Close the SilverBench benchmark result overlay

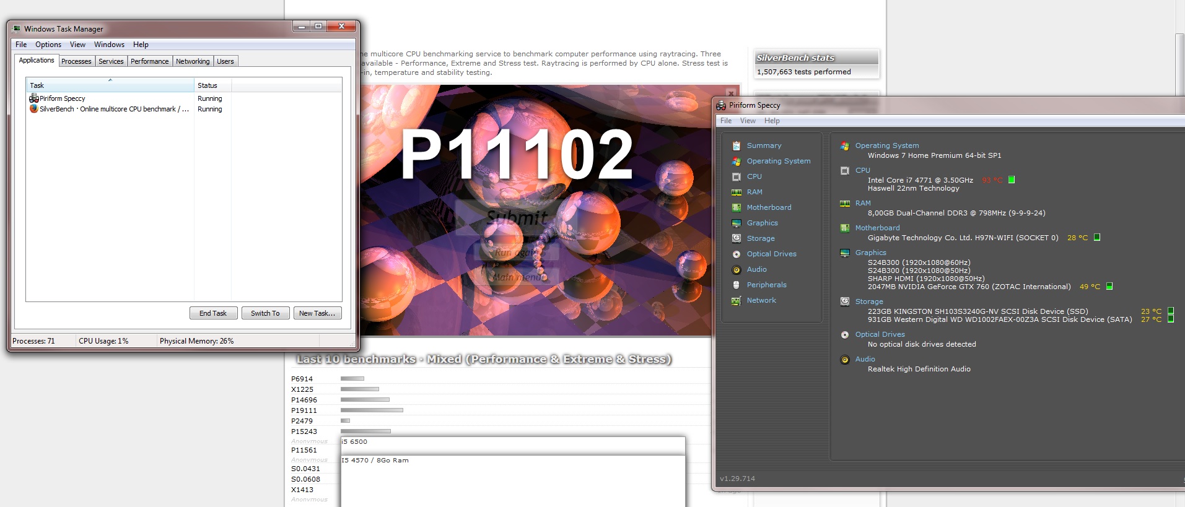(731, 93)
